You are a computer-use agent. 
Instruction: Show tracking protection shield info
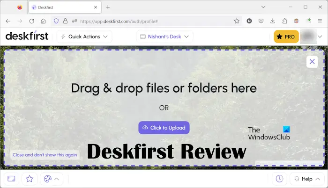(56, 21)
